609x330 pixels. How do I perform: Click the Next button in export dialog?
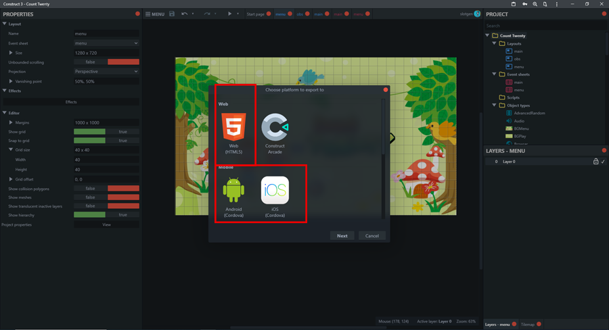click(342, 235)
